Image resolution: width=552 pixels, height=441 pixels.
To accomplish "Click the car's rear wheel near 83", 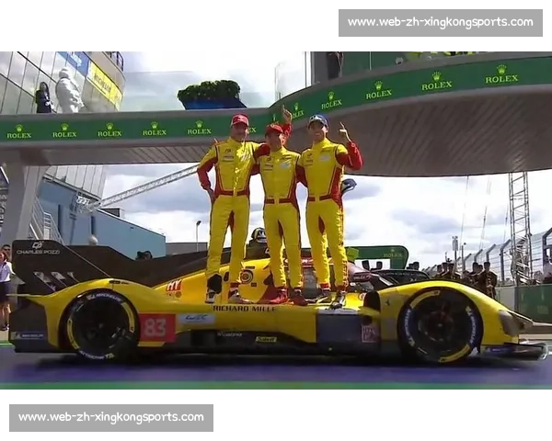I will click(x=100, y=325).
